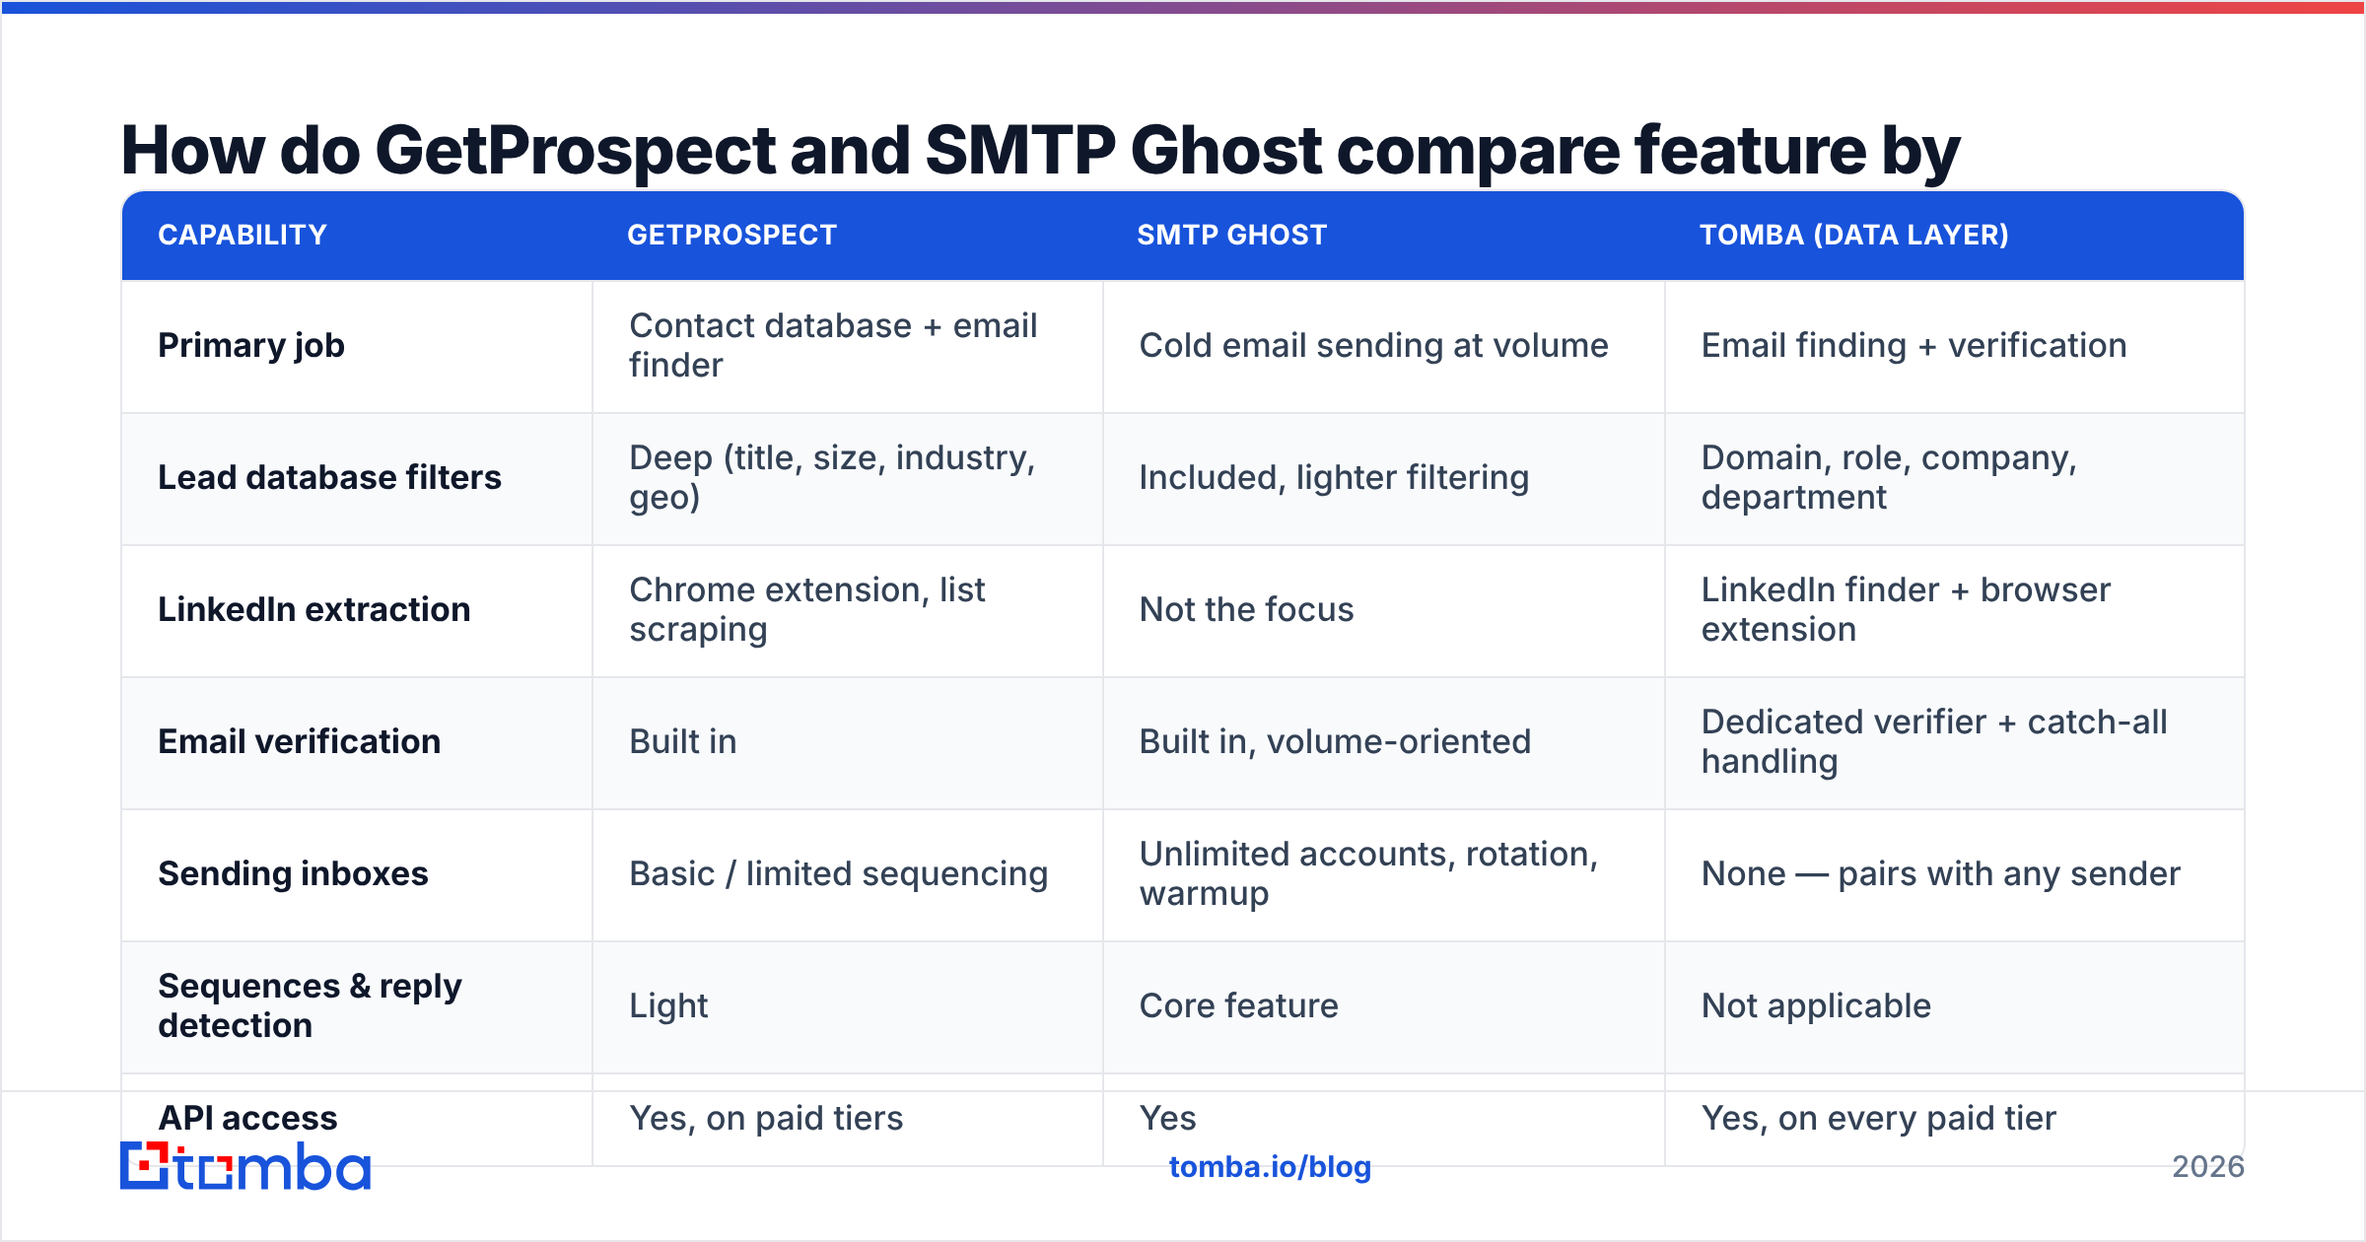Select the CAPABILITY column header
This screenshot has width=2366, height=1242.
click(243, 235)
